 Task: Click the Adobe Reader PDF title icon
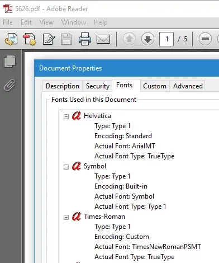8,8
